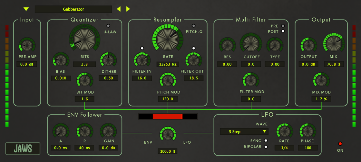Click the release 40 ms value

point(84,148)
